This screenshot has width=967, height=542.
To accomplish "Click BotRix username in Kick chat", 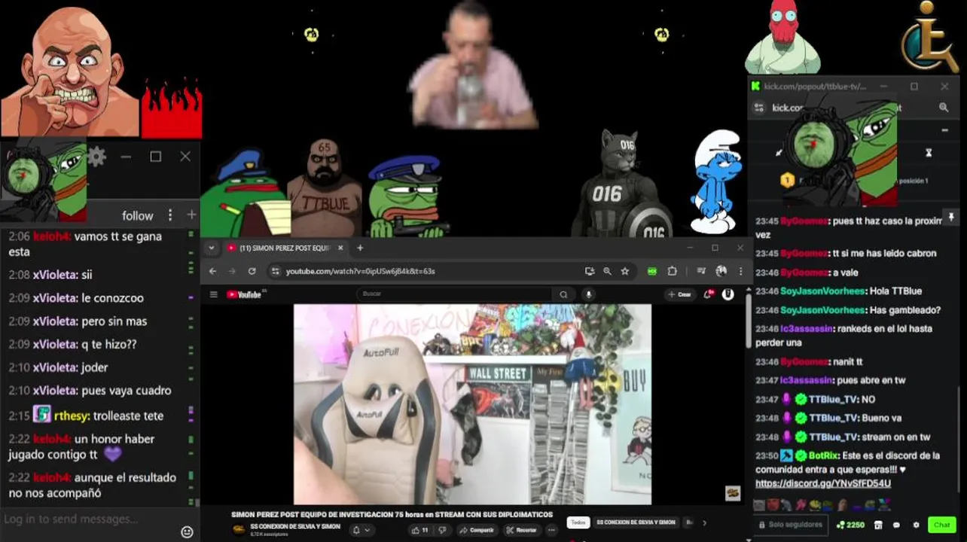I will [x=824, y=455].
